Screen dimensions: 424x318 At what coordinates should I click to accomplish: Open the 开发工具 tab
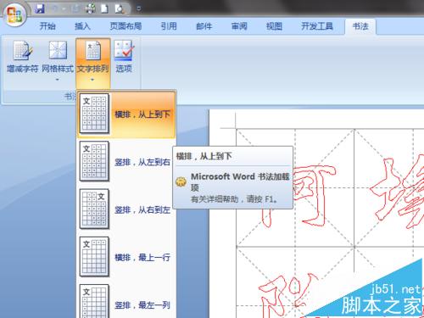coord(317,26)
